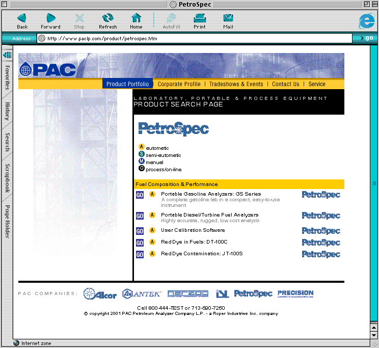
Task: Click the window zoom box in title bar
Action: 366,4
